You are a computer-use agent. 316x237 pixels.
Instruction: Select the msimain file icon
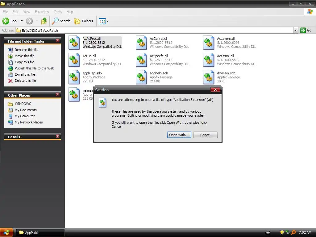pos(74,94)
